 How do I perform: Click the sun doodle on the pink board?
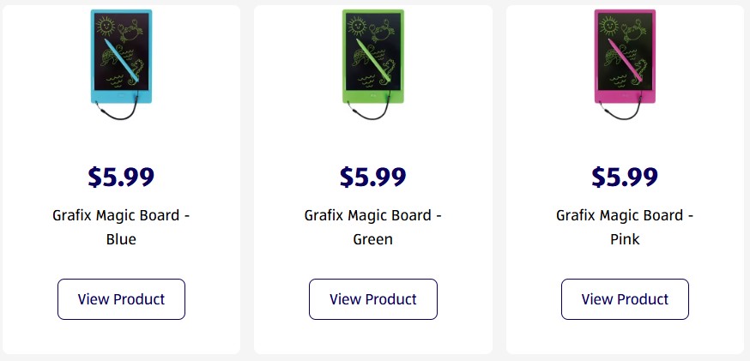tap(609, 26)
